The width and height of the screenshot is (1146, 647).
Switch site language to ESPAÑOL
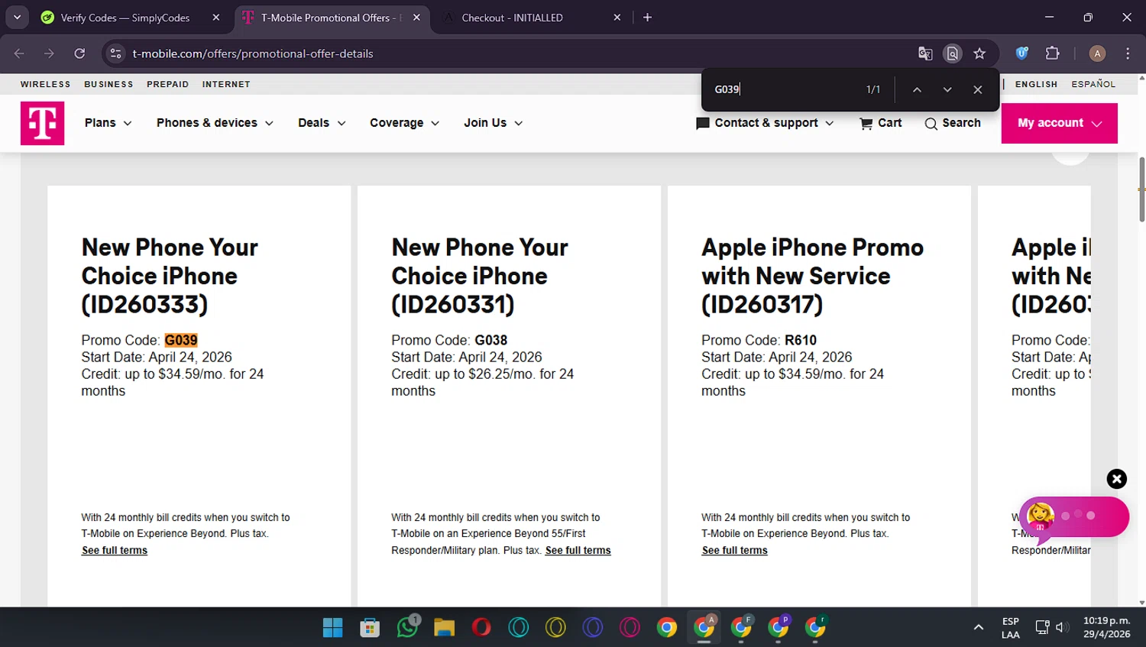pos(1093,84)
